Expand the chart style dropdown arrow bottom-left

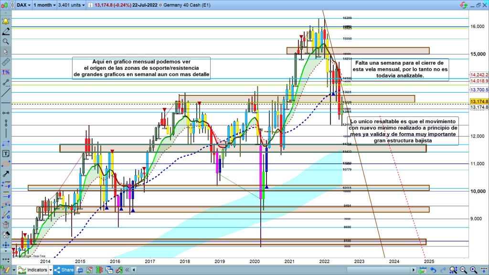(x=15, y=270)
